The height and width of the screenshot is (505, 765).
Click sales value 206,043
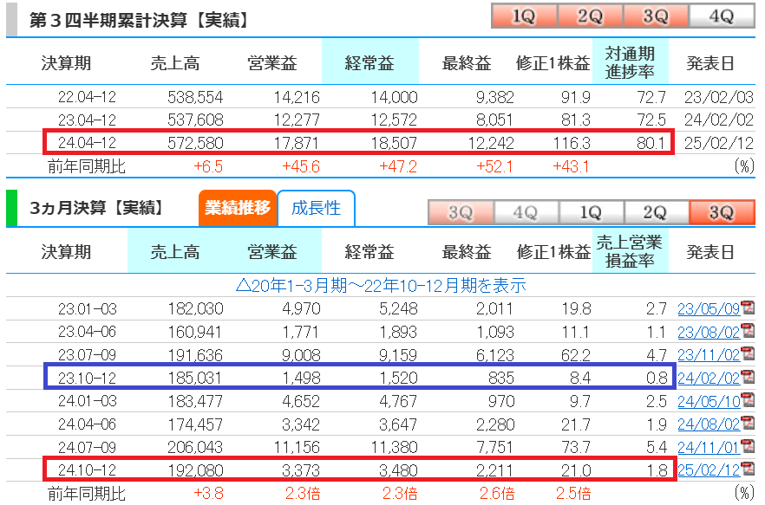coord(195,447)
